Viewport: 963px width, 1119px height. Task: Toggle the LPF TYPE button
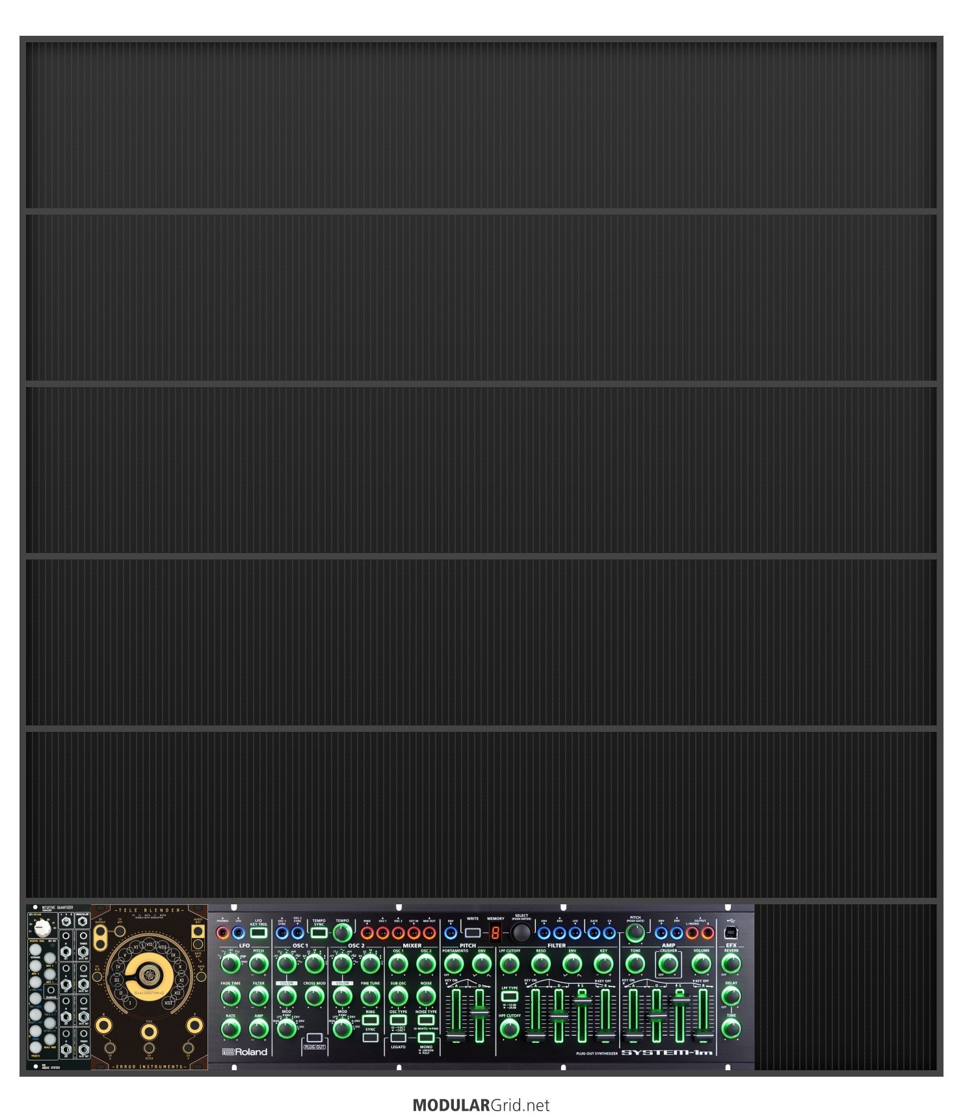pos(510,997)
